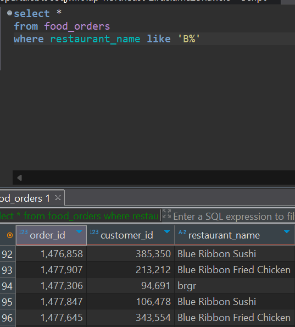
Task: Click food_orders table name in editor
Action: click(77, 26)
